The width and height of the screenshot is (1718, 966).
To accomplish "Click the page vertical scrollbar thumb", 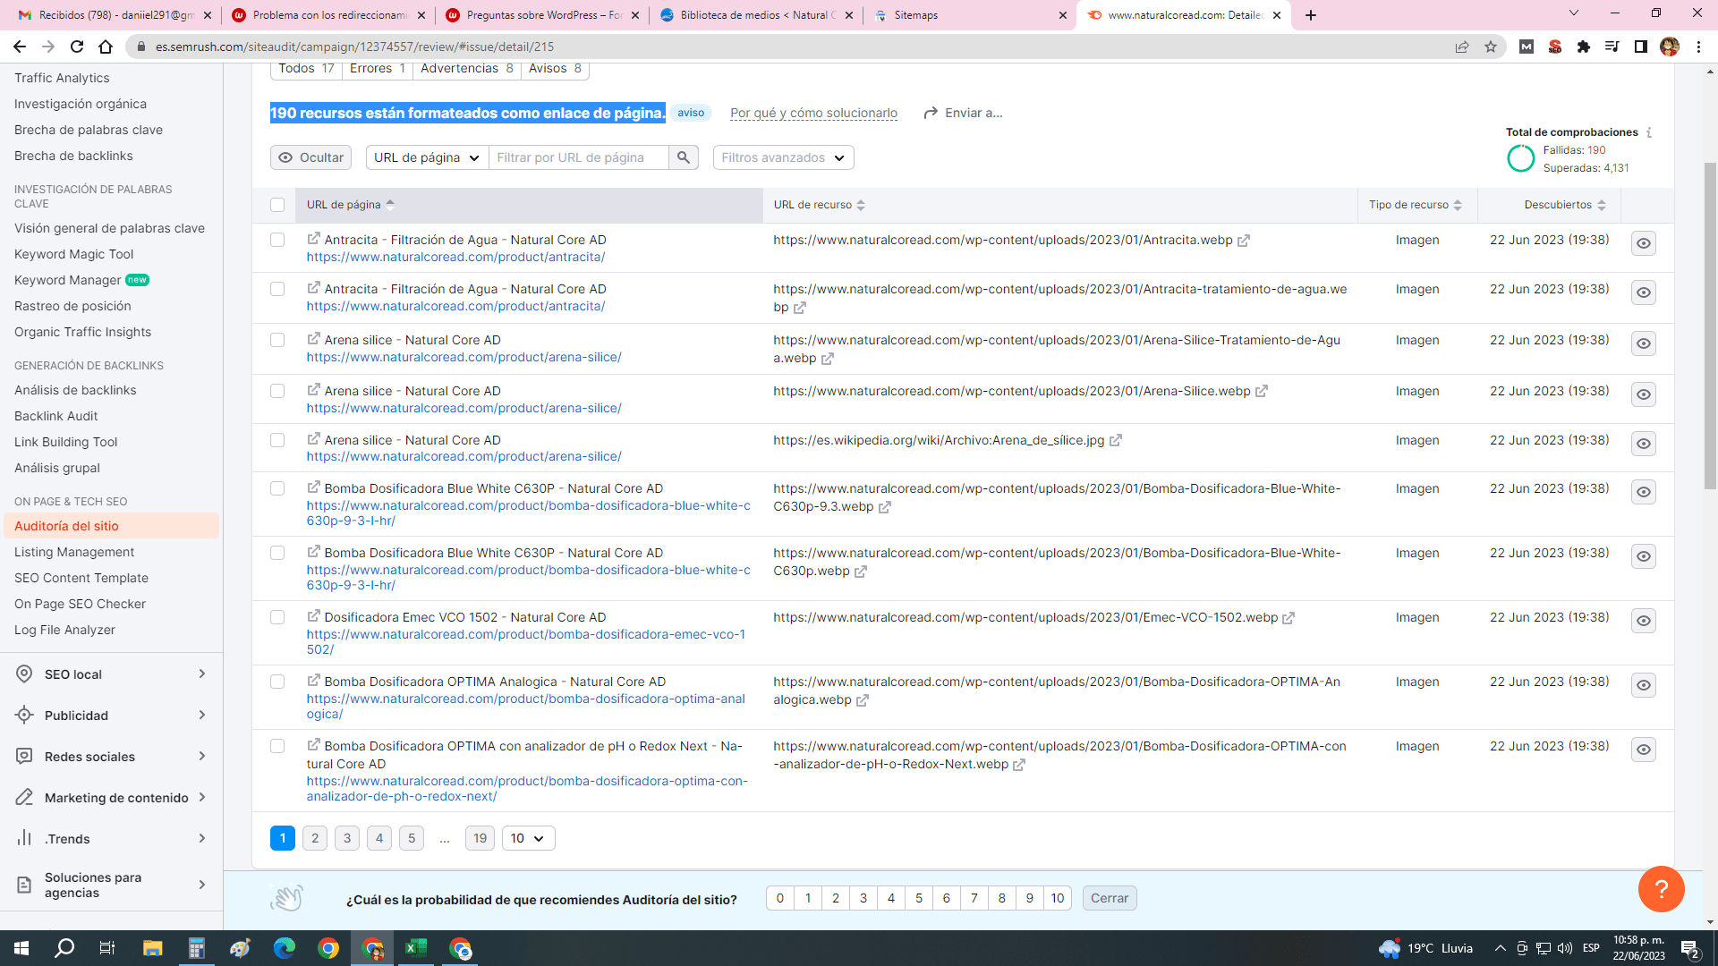I will coord(1710,326).
